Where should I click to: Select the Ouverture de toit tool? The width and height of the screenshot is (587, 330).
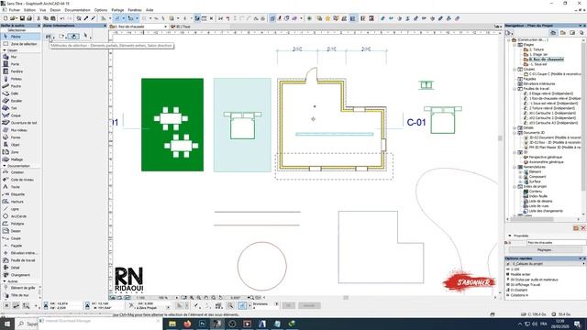click(x=20, y=123)
